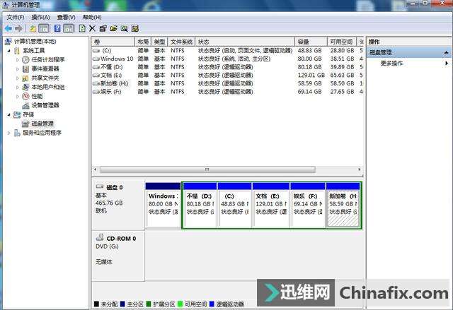Click the last settings toolbar icon

tap(135, 28)
